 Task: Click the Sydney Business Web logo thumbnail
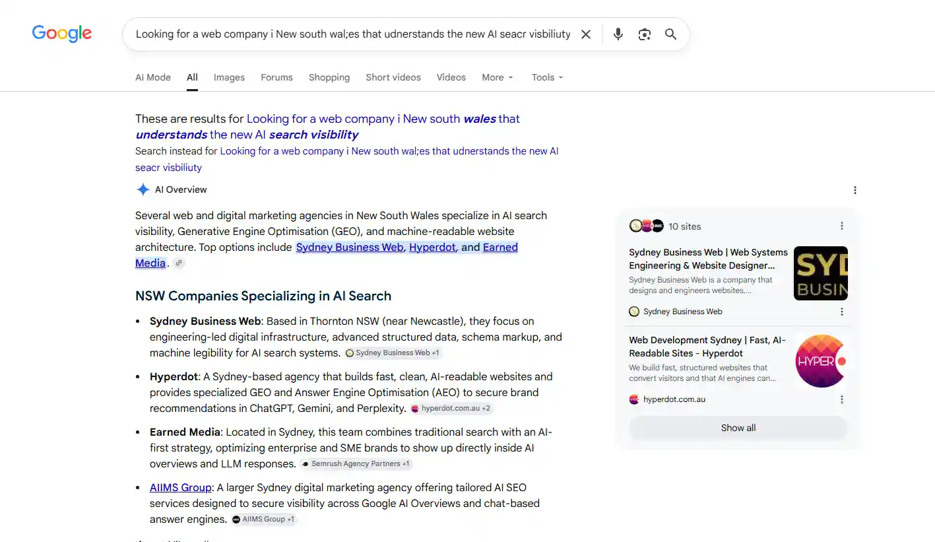820,273
